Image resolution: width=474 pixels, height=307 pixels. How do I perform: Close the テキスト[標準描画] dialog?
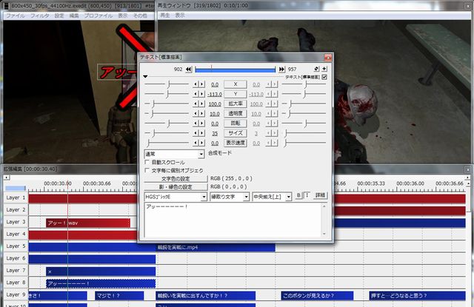pos(327,57)
